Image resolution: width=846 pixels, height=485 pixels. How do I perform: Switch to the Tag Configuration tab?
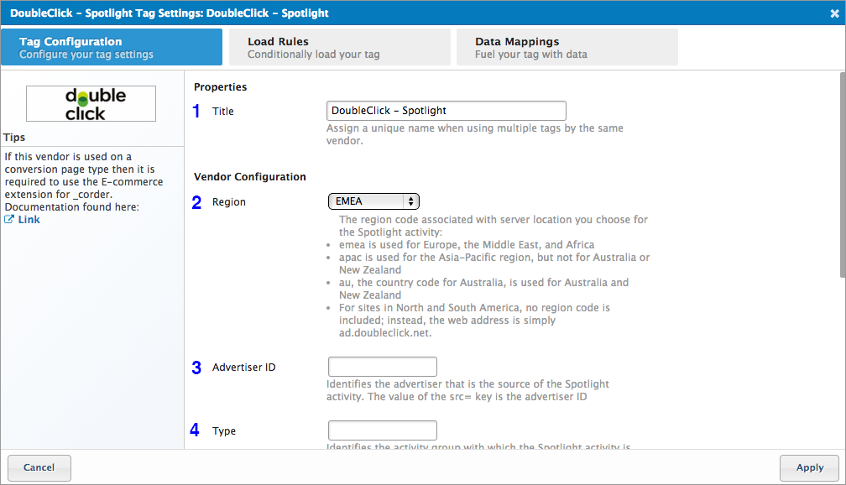coord(112,48)
